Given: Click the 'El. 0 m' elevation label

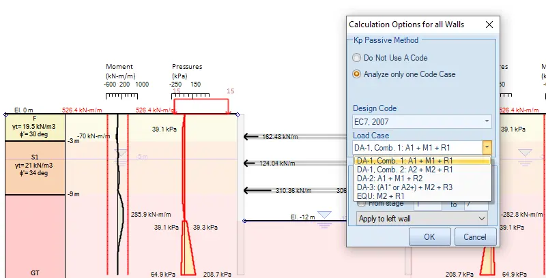Looking at the screenshot, I should 24,110.
